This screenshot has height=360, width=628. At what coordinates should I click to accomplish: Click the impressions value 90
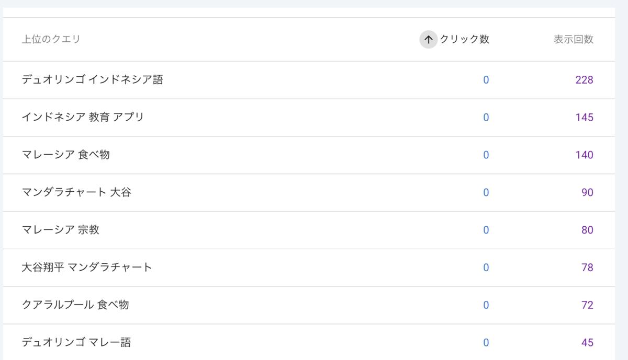[x=587, y=193]
